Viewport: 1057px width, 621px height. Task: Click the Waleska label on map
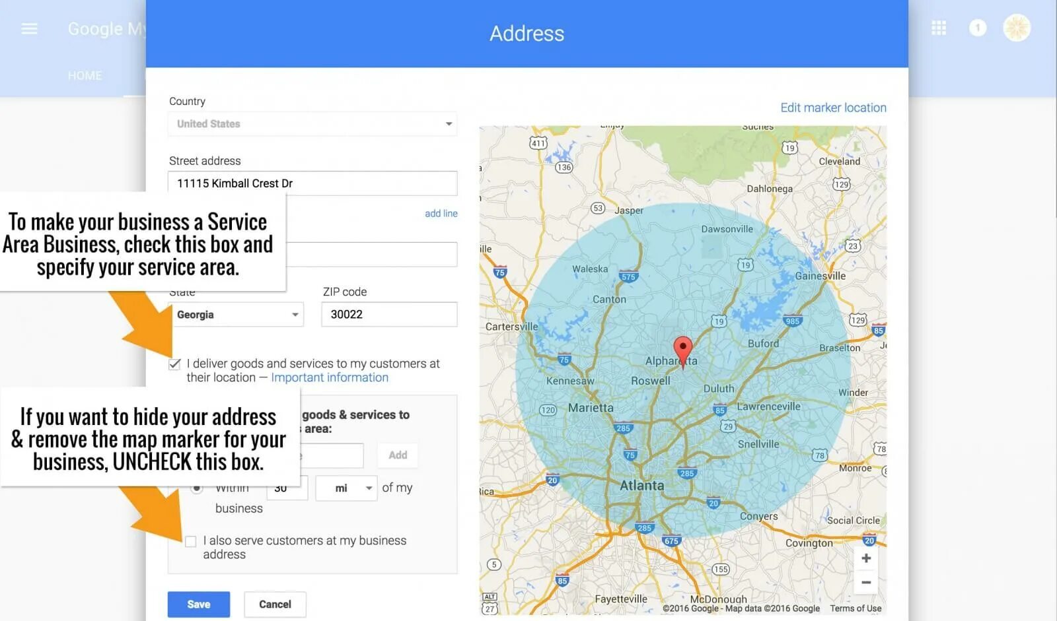590,269
